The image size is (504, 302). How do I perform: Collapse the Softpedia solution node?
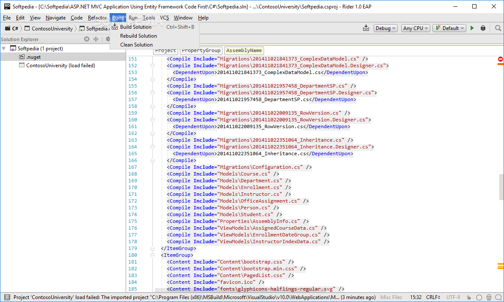[x=4, y=49]
